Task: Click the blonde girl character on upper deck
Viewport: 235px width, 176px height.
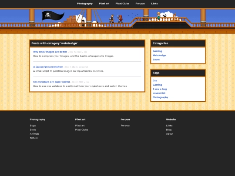Action: [x=158, y=16]
